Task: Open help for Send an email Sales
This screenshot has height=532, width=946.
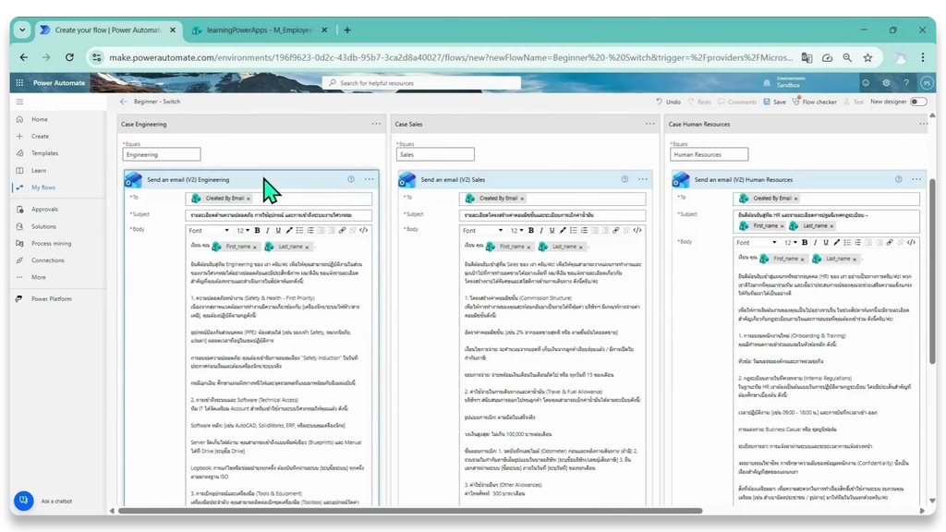Action: click(x=625, y=179)
